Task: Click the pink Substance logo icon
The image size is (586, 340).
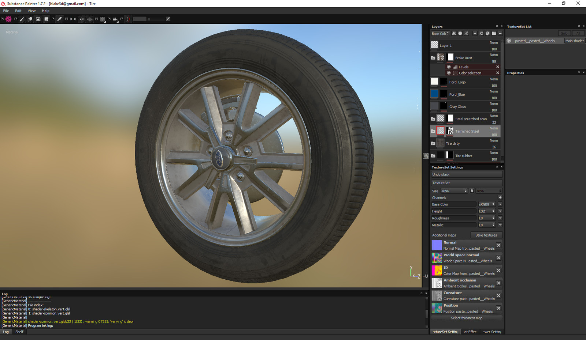Action: [9, 19]
